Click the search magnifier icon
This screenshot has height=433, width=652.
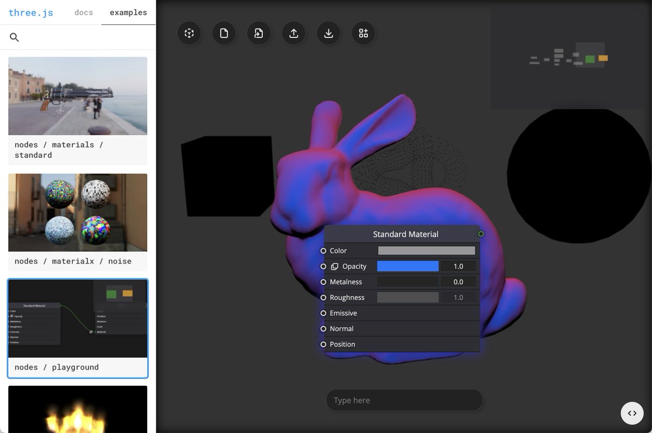point(15,37)
